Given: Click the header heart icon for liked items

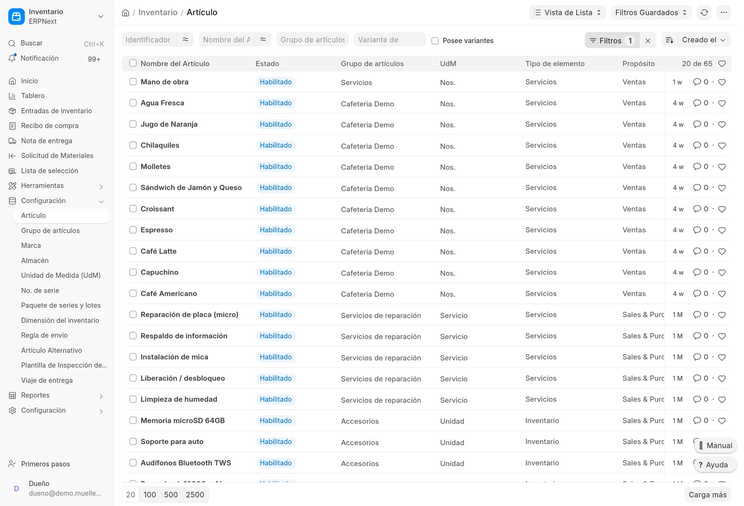Looking at the screenshot, I should coord(722,64).
